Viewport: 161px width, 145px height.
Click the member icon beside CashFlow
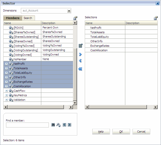pyautogui.click(x=11, y=90)
